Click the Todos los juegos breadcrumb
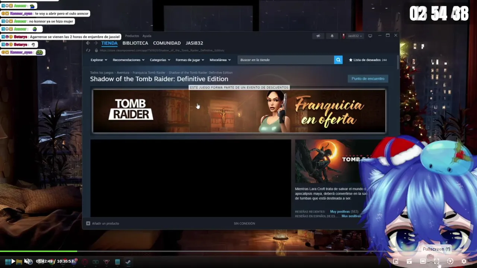The image size is (477, 268). pyautogui.click(x=102, y=73)
